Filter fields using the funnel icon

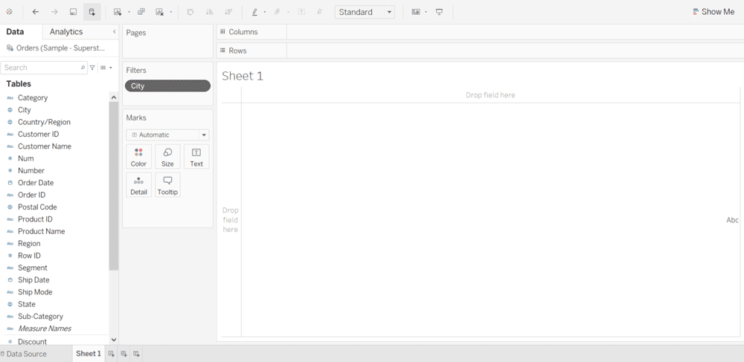pos(92,68)
